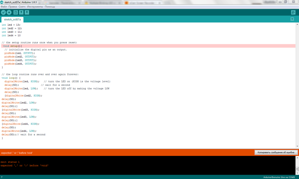Open the Правка menu
This screenshot has height=179, width=299.
tap(12, 6)
